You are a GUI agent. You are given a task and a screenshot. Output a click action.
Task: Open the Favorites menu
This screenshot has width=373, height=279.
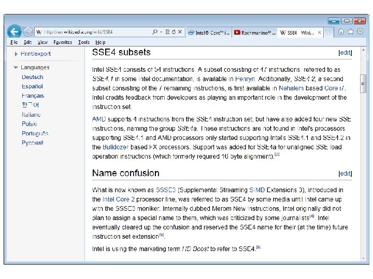63,42
